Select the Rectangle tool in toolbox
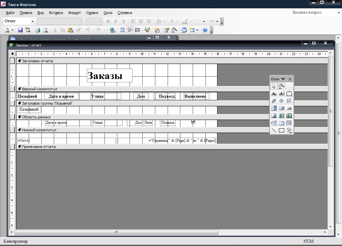 (x=282, y=130)
